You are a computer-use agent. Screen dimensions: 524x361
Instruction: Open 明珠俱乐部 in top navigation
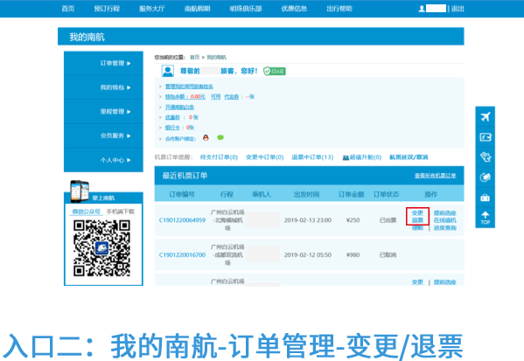tap(246, 9)
